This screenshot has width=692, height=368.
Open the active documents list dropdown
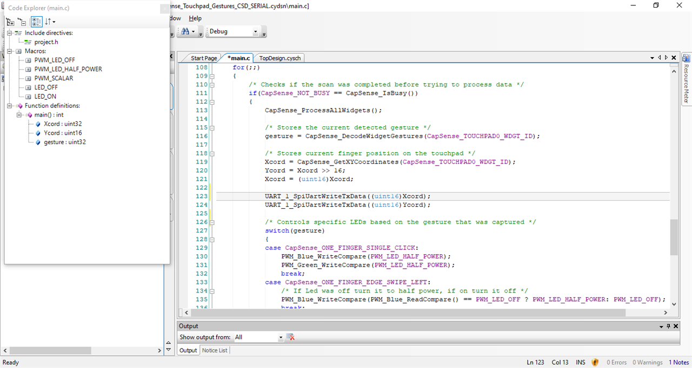tap(652, 58)
